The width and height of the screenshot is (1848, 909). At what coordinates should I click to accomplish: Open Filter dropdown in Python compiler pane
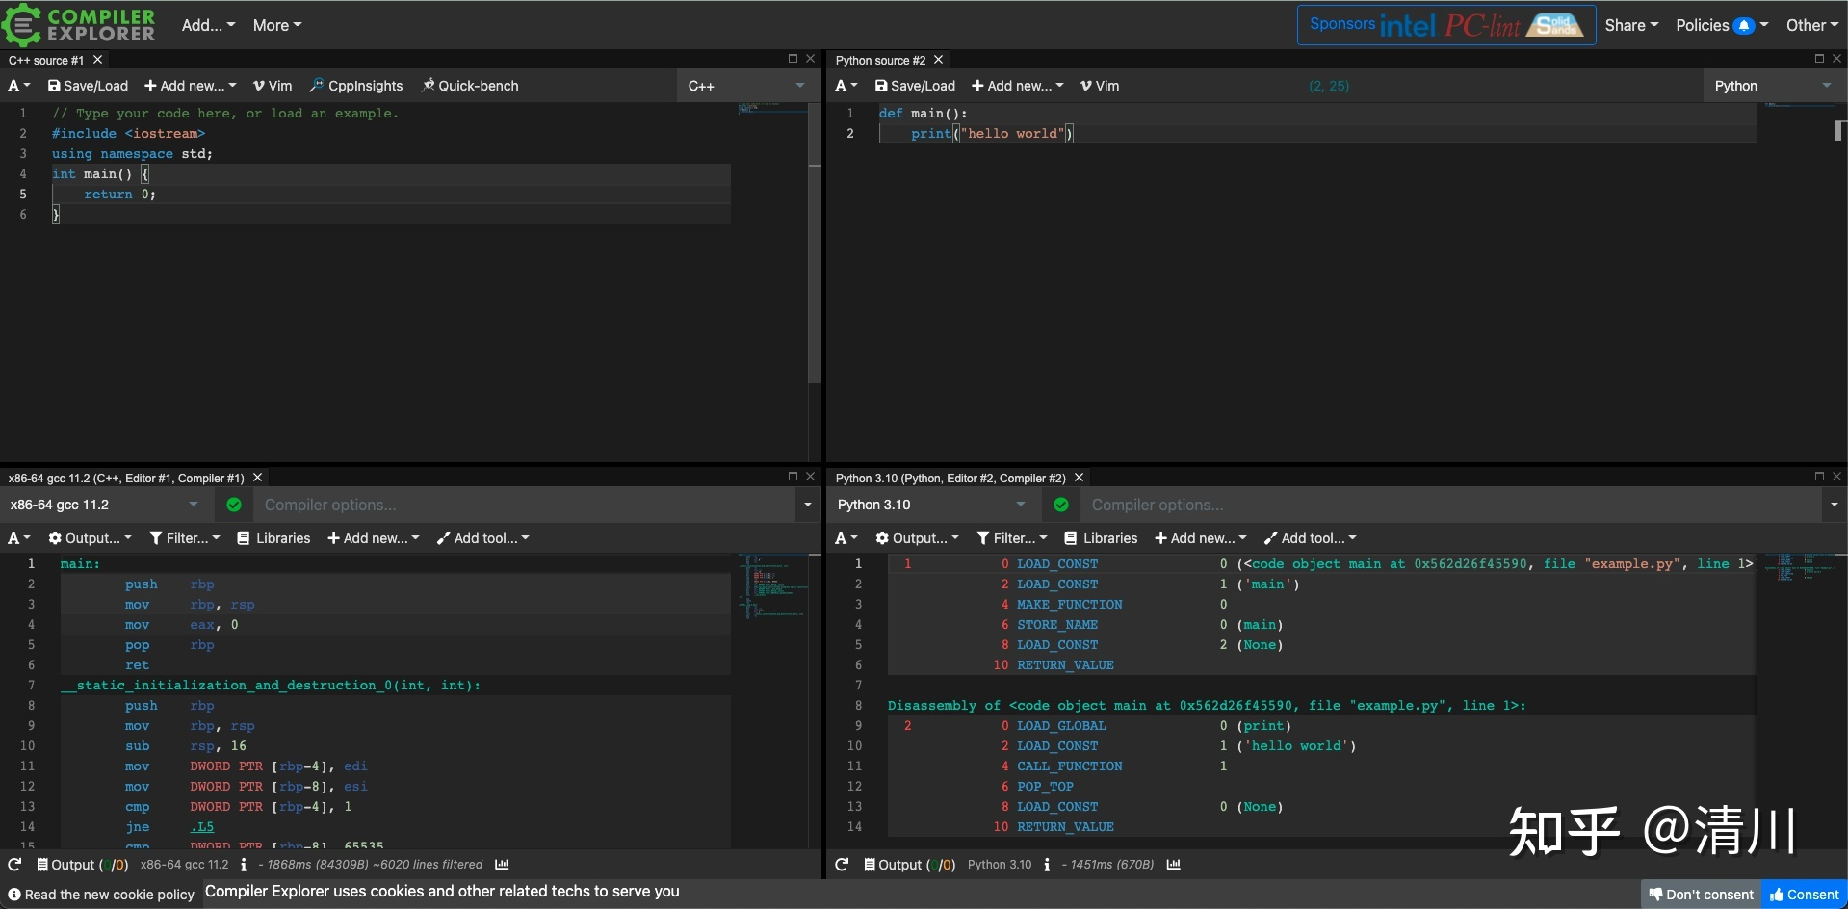pyautogui.click(x=1012, y=538)
